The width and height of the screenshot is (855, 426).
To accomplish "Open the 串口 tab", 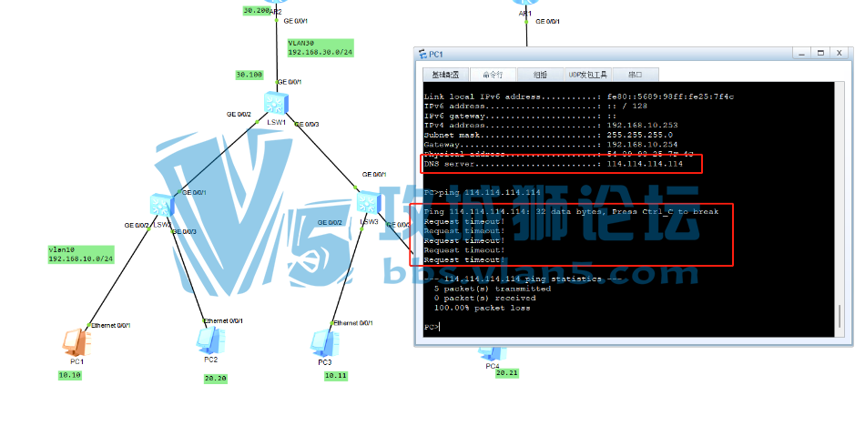I will pos(636,75).
